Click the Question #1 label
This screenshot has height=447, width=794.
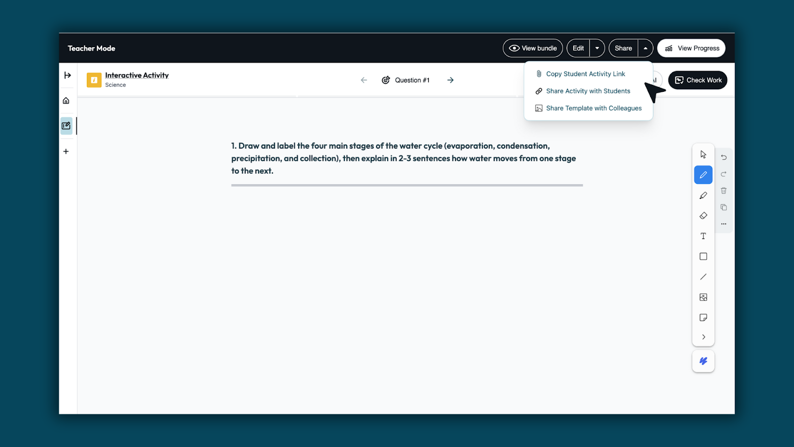point(412,80)
